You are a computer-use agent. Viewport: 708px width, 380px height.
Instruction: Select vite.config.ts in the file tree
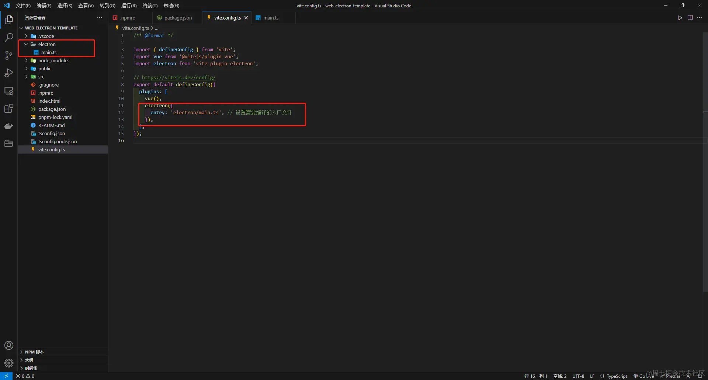point(63,149)
